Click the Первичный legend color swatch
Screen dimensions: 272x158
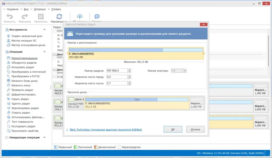(56, 147)
